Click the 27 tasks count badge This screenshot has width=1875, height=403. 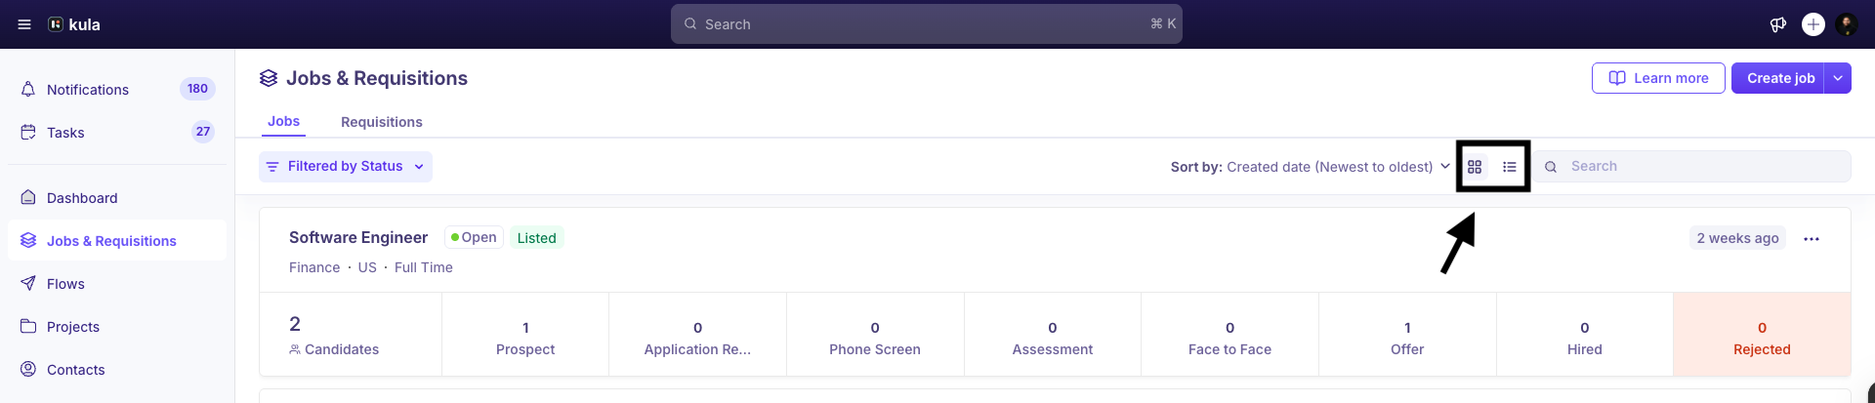coord(203,132)
